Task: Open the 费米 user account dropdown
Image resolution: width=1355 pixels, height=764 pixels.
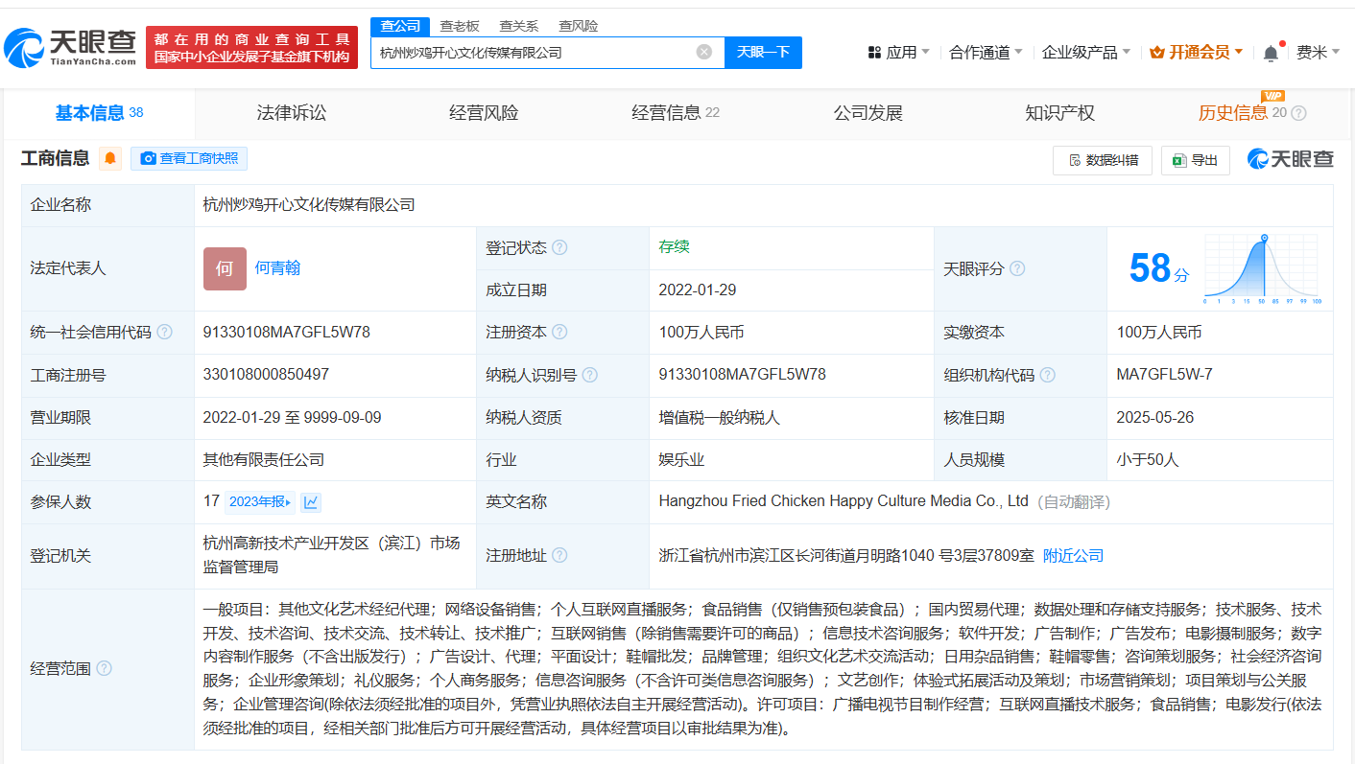Action: (1318, 52)
